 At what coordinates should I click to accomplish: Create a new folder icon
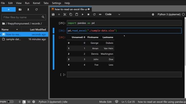click(20, 10)
